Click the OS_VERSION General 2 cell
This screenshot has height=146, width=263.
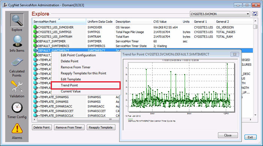pyautogui.click(x=225, y=27)
